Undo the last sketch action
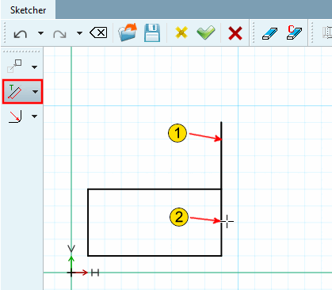This screenshot has height=290, width=332. pyautogui.click(x=21, y=34)
